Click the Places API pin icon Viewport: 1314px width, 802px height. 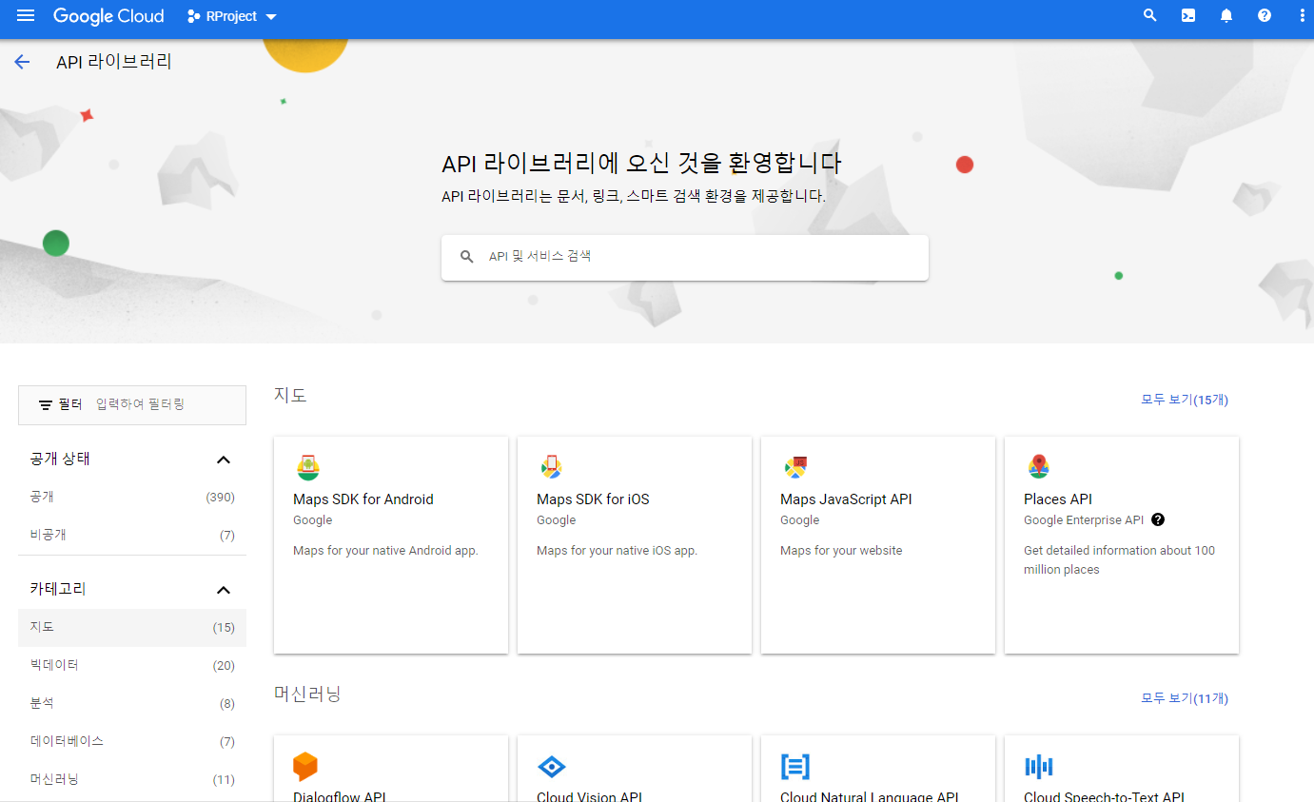1038,467
